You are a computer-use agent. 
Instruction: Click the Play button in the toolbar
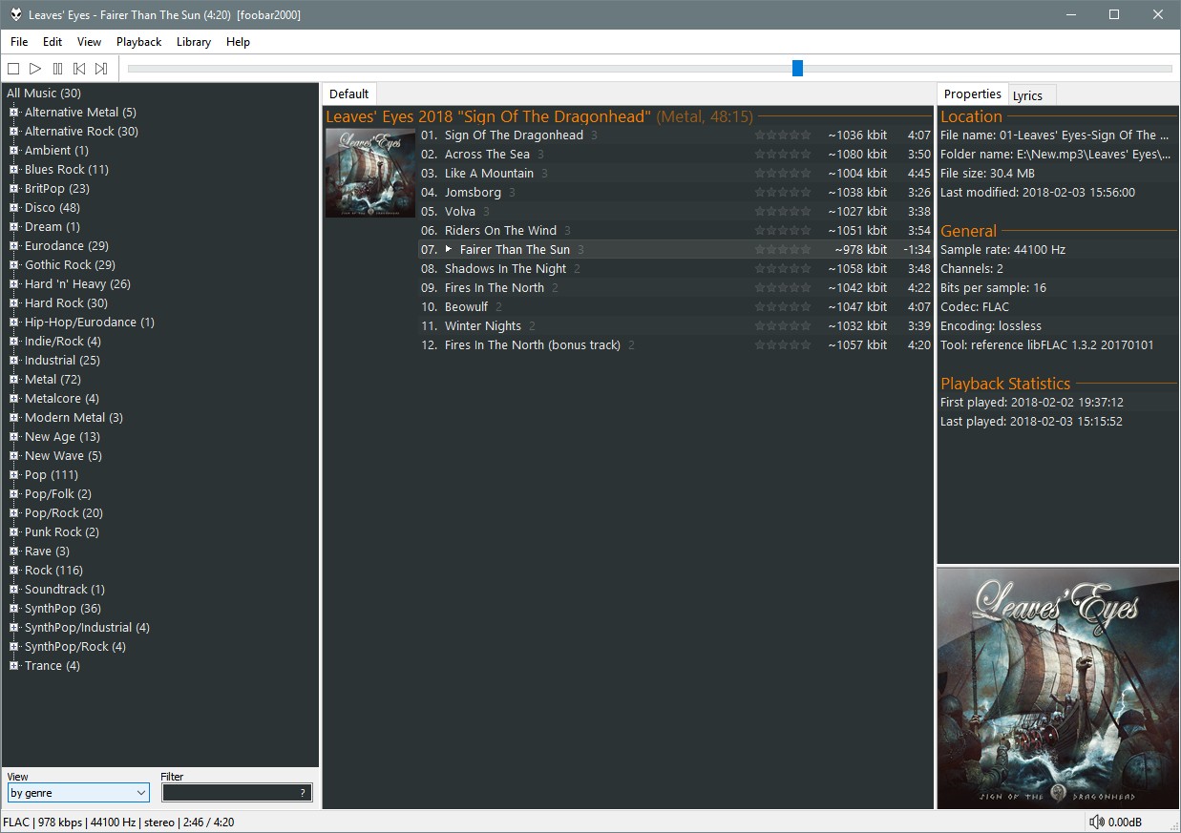[35, 69]
